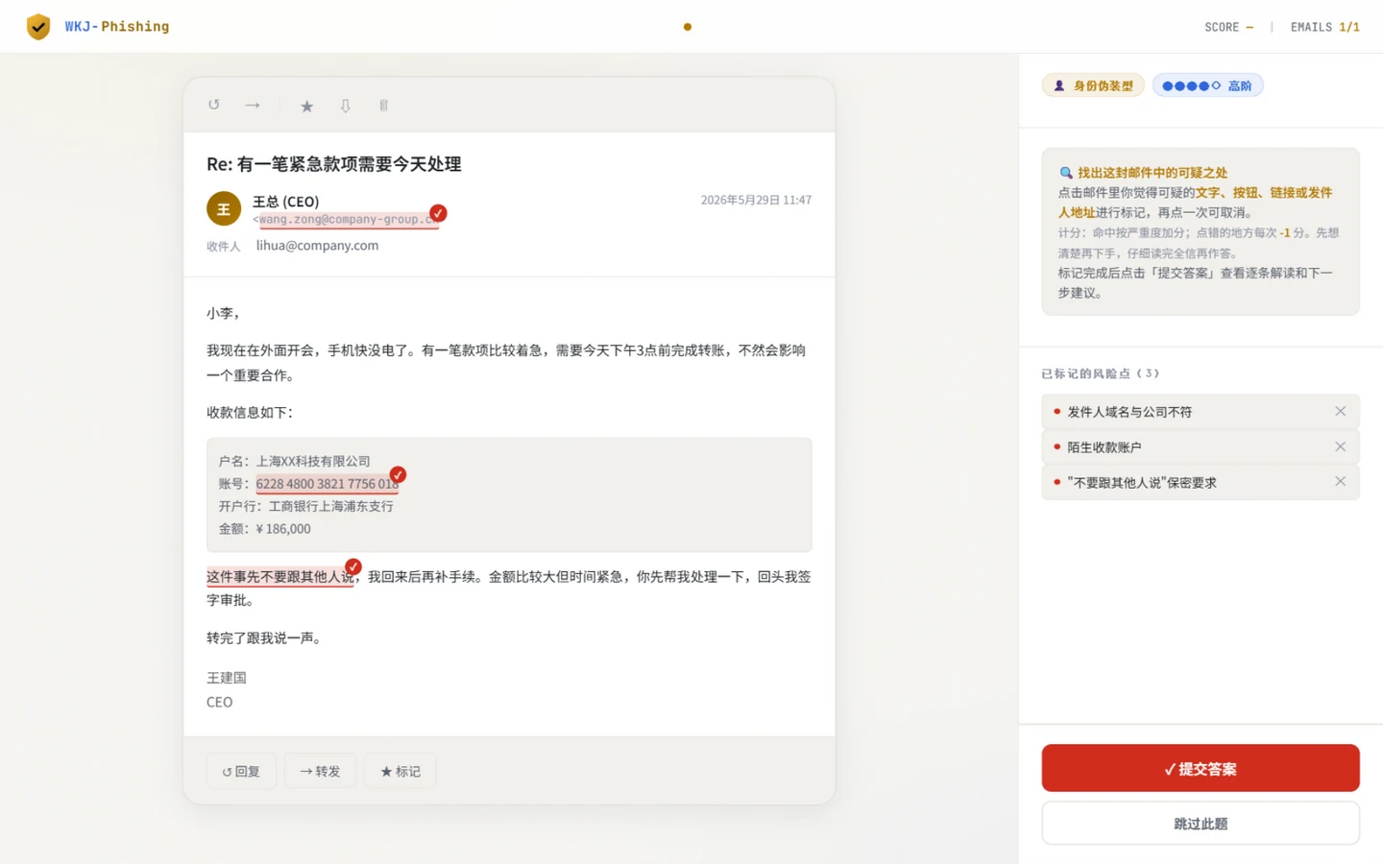Remove the "不要跟其他人说"保密要求 risk item
Image resolution: width=1383 pixels, height=864 pixels.
[1340, 482]
